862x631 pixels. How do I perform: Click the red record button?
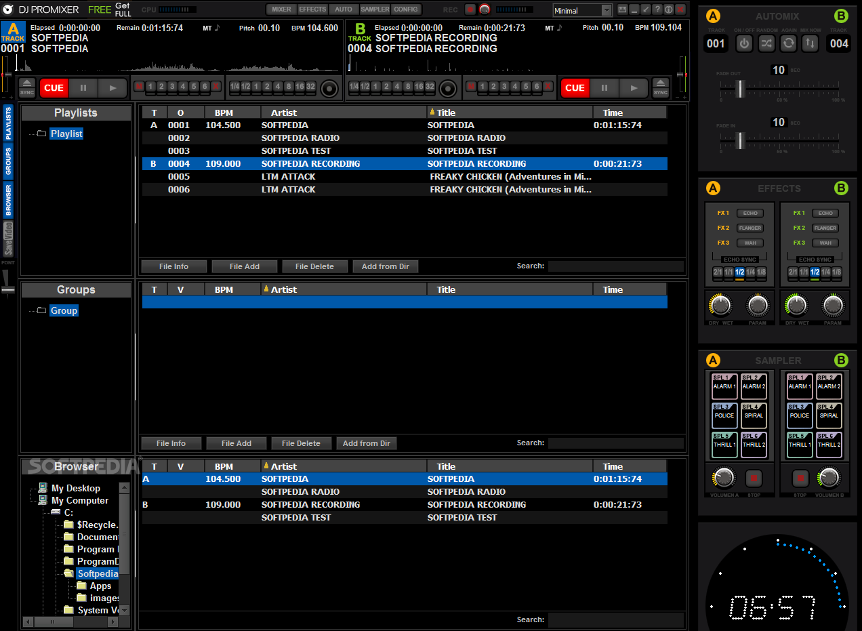[470, 9]
